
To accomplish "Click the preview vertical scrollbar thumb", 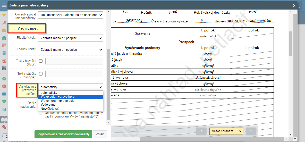I will pyautogui.click(x=291, y=44).
